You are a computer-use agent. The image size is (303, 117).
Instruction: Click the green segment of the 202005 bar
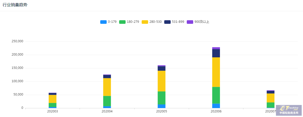pyautogui.click(x=161, y=98)
